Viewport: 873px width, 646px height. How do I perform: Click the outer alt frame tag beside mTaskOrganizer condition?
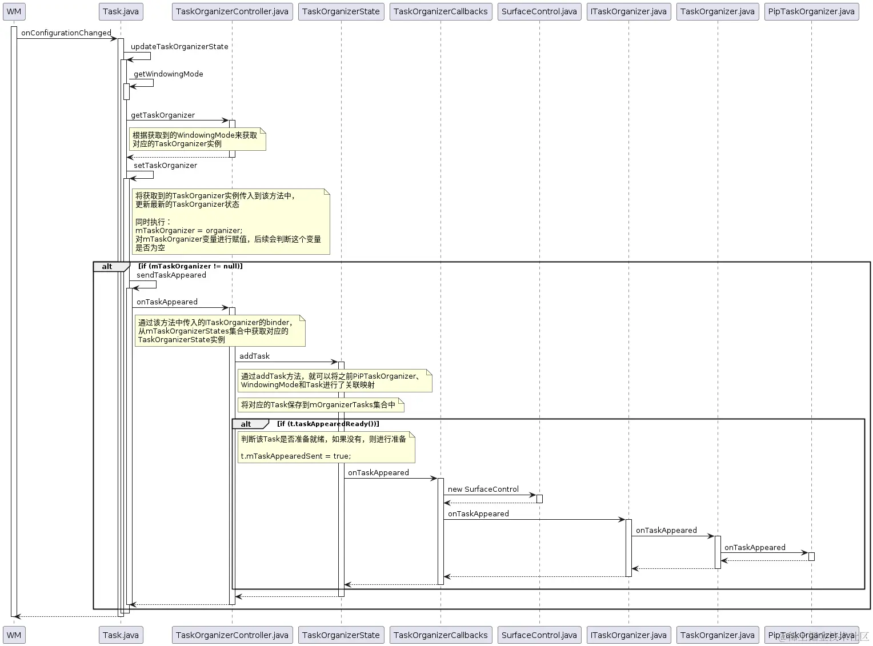111,267
